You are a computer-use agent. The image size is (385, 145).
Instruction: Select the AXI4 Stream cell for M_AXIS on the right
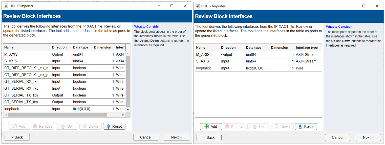tap(306, 55)
